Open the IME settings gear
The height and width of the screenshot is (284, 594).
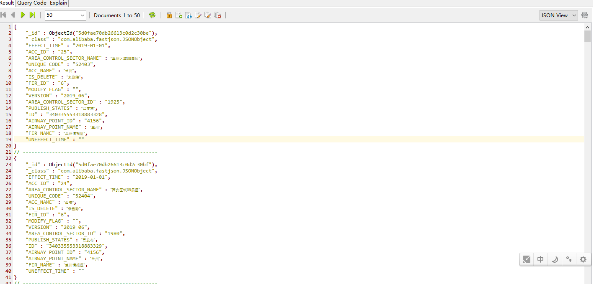point(583,259)
